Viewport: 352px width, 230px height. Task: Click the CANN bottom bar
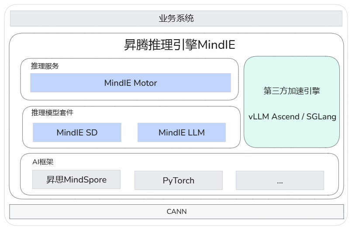(177, 212)
